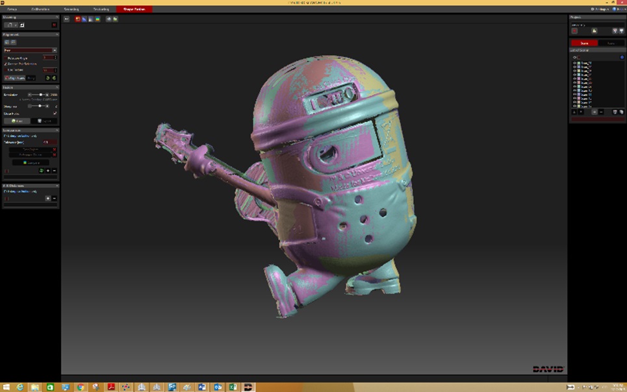The height and width of the screenshot is (392, 627).
Task: Click the Align Scans button
Action: [15, 78]
